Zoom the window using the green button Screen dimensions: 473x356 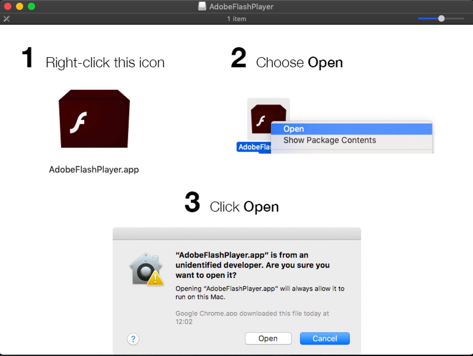point(31,6)
